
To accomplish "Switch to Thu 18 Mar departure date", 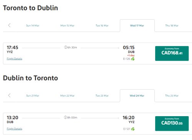I will pyautogui.click(x=172, y=25).
